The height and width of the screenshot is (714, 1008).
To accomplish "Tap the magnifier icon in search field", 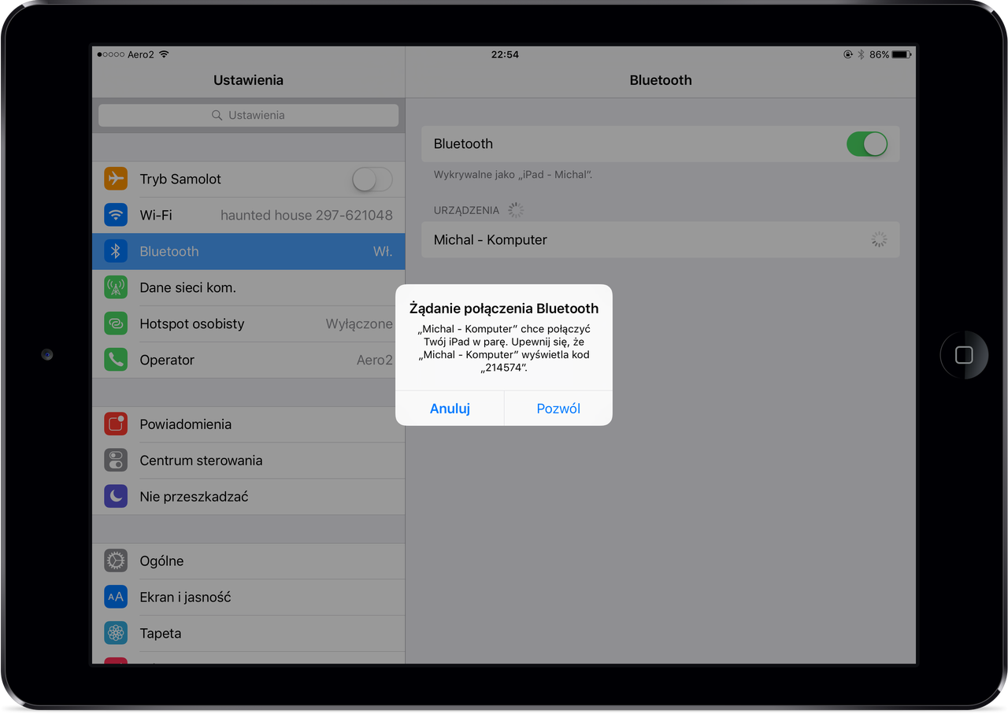I will coord(217,115).
